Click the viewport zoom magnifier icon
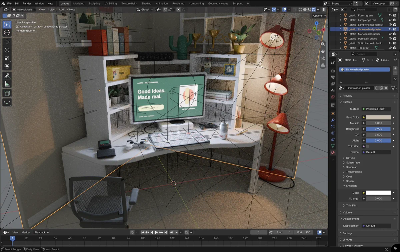 tap(323, 44)
